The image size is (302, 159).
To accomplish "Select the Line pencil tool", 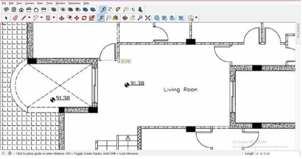I will (24, 18).
